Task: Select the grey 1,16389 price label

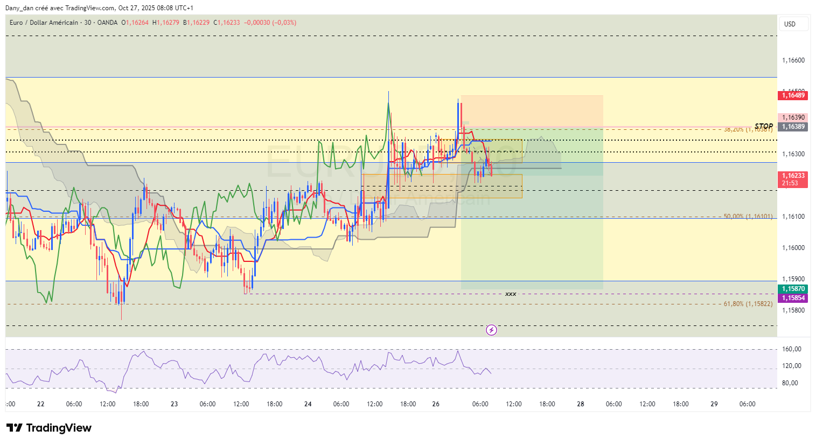Action: 793,127
